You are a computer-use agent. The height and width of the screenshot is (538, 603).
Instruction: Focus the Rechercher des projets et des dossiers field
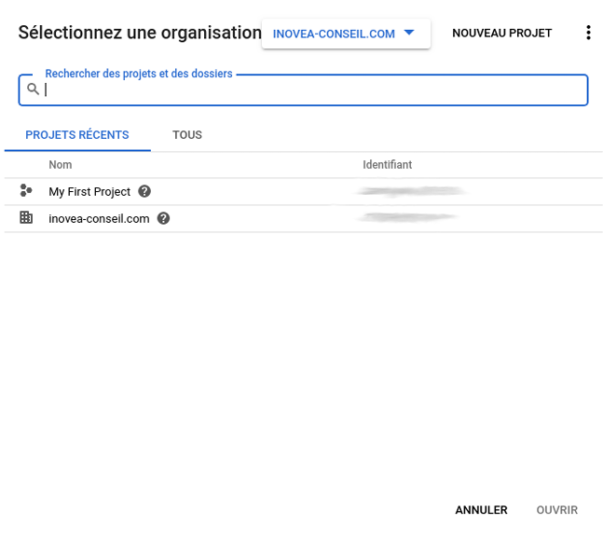303,90
